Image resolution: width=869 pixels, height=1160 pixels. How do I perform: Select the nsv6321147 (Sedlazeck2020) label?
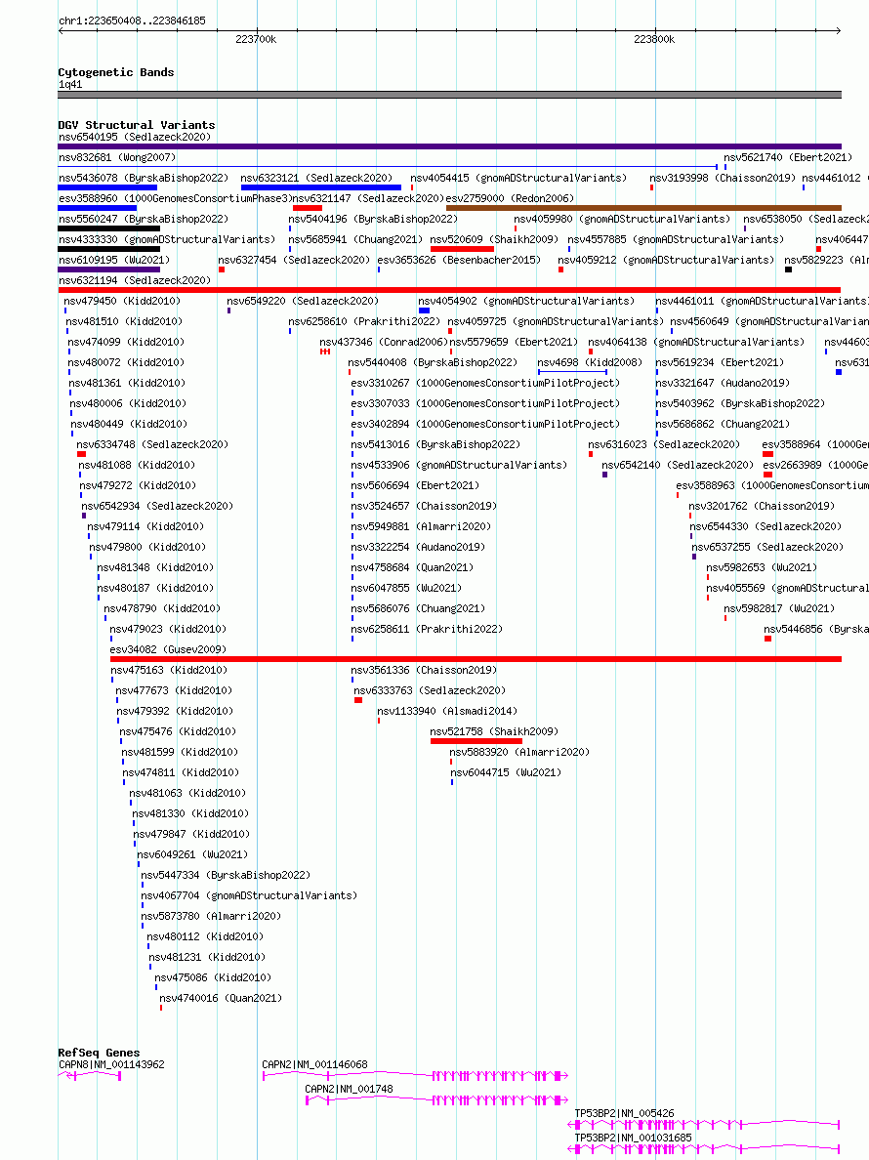pos(367,199)
